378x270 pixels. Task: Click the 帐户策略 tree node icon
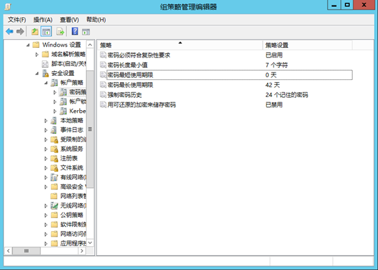click(x=54, y=83)
